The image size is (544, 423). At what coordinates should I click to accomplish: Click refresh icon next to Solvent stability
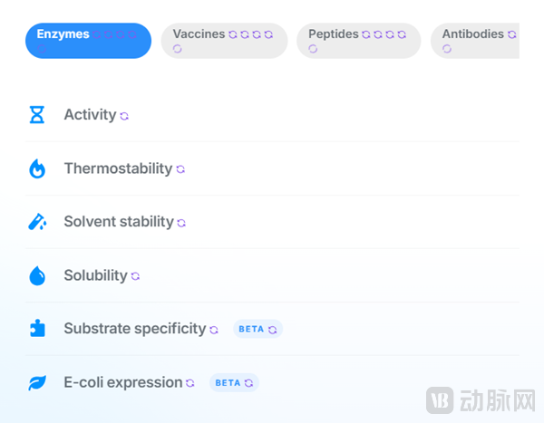181,223
